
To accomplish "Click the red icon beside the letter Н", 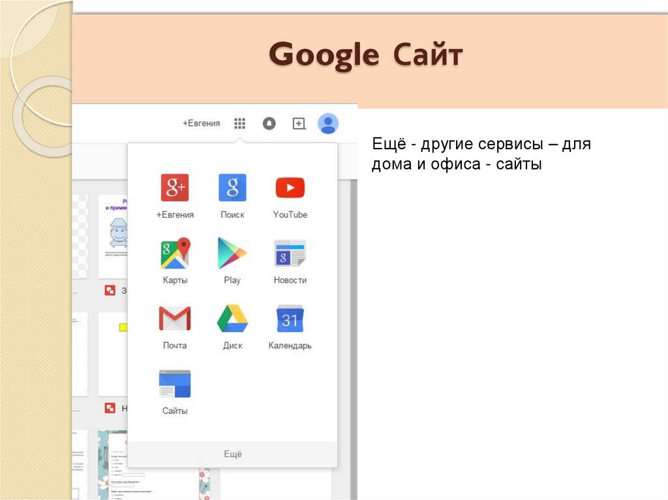I will pyautogui.click(x=110, y=408).
